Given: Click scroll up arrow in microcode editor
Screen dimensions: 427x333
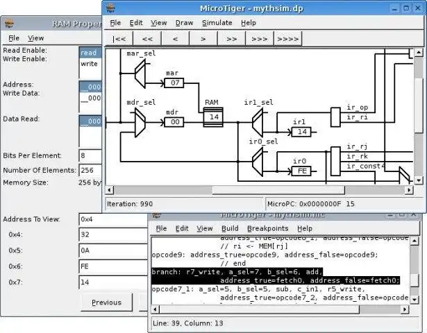Looking at the screenshot, I should click(415, 241).
